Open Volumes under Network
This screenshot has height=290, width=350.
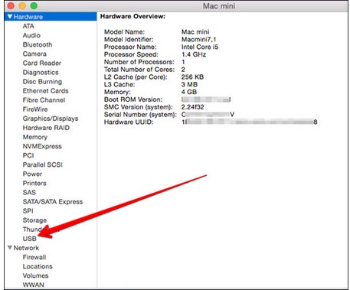click(x=35, y=275)
